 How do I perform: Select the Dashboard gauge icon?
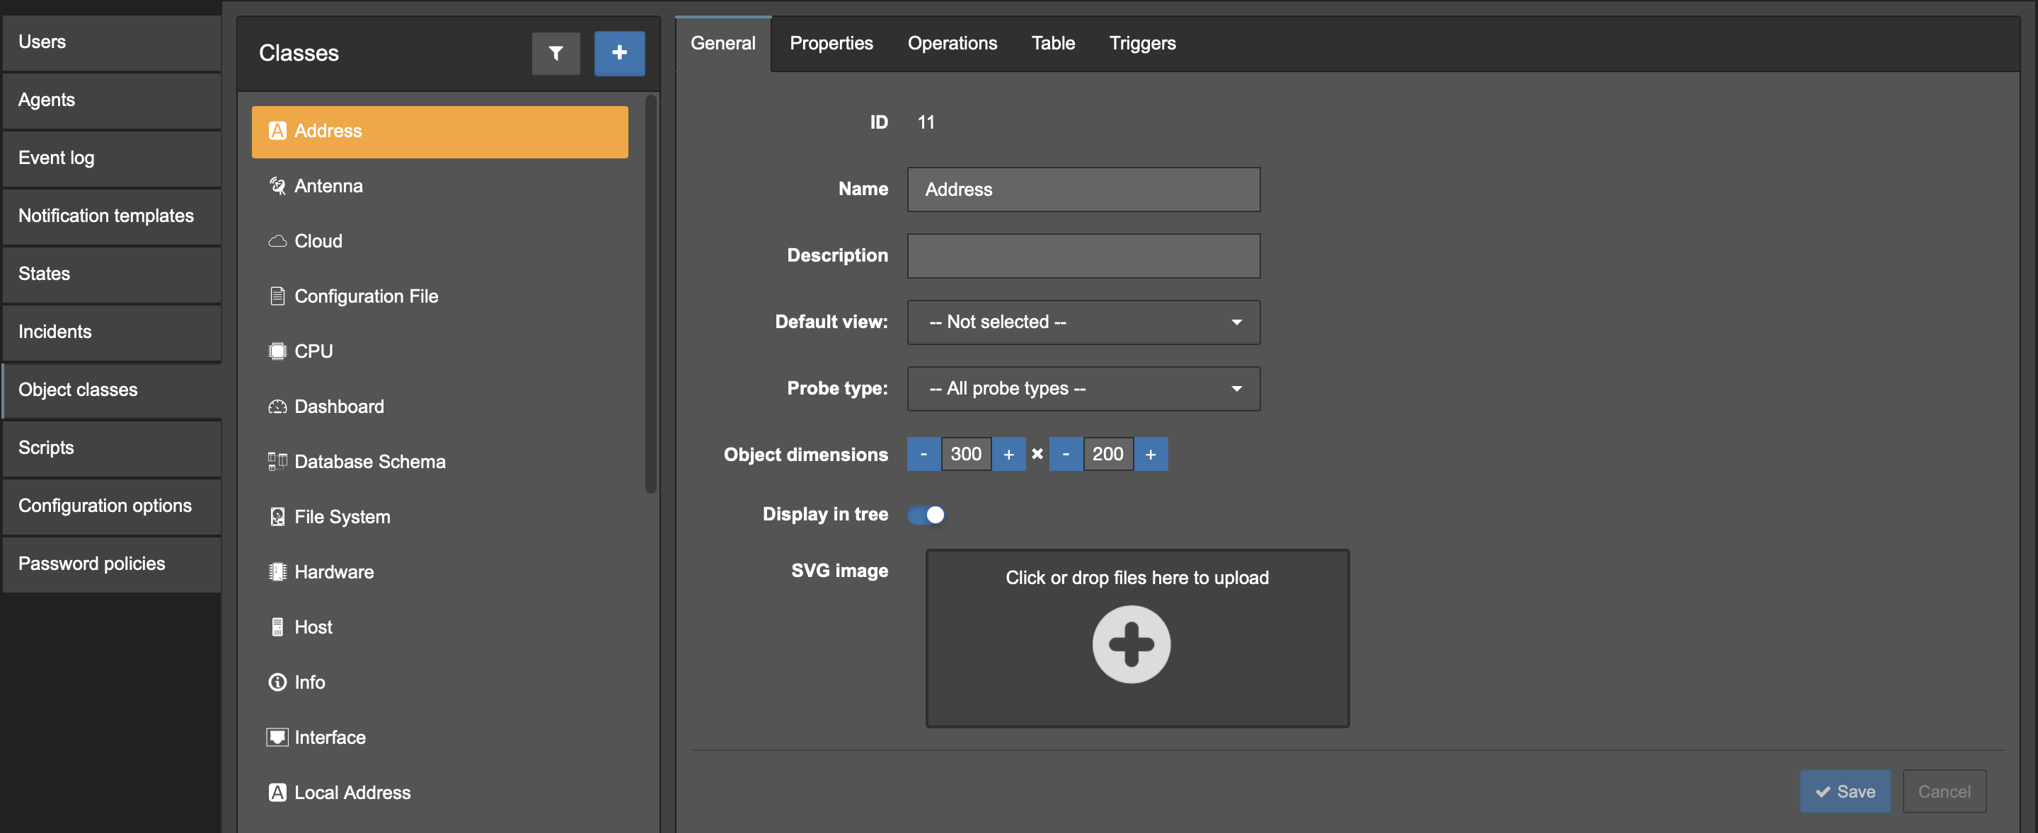277,406
